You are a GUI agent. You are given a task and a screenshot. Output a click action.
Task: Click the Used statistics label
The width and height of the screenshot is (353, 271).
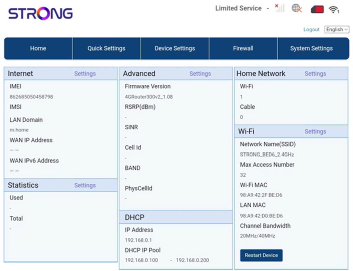16,198
